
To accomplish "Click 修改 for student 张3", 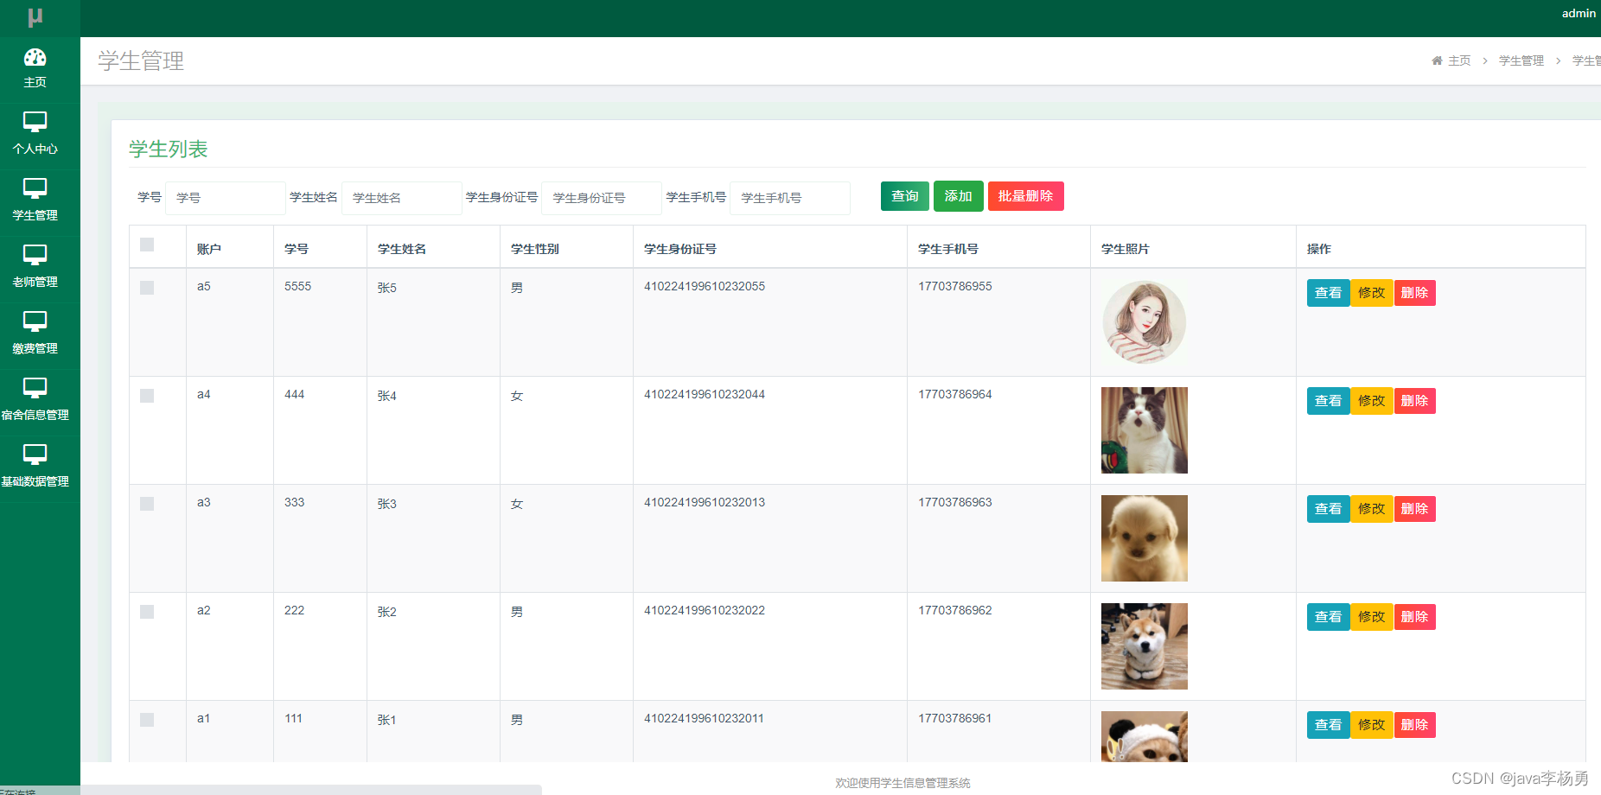I will (x=1371, y=509).
